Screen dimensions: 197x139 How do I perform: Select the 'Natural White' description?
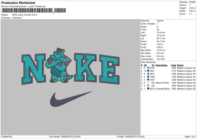(162, 83)
